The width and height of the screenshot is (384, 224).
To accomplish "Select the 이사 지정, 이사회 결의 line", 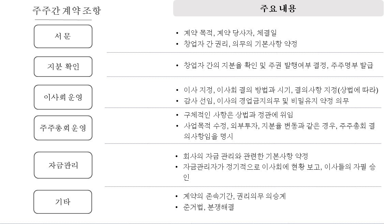I will coord(281,90).
